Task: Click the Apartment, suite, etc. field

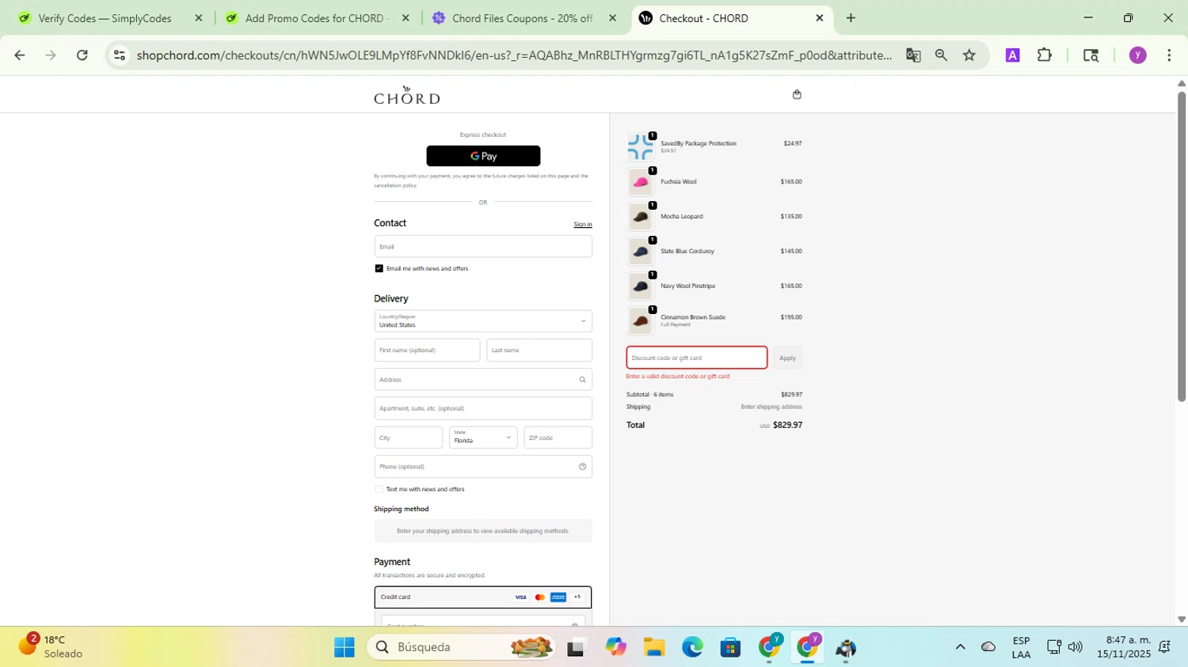Action: click(483, 408)
